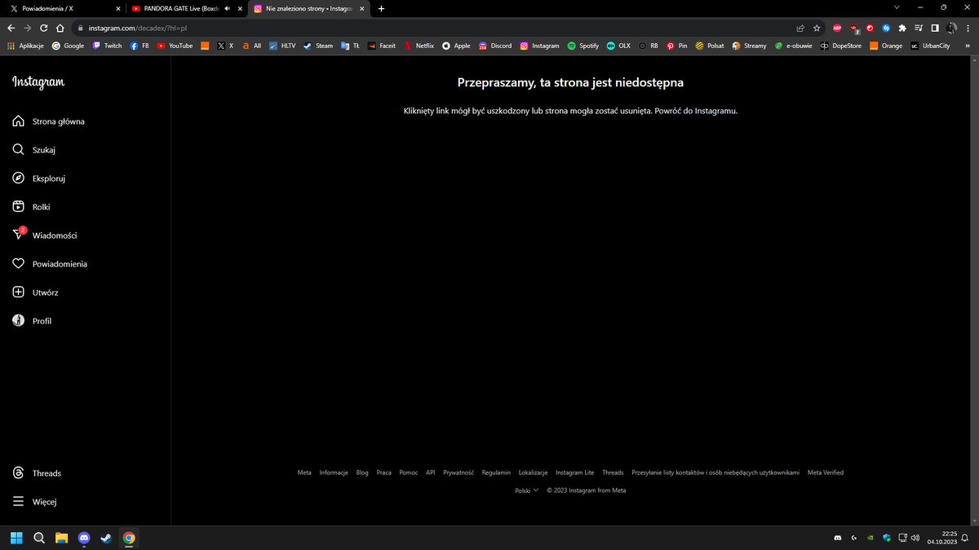Go back in browser

coord(11,28)
